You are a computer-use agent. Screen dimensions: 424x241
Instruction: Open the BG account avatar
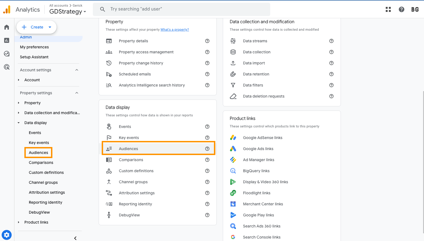click(x=415, y=9)
